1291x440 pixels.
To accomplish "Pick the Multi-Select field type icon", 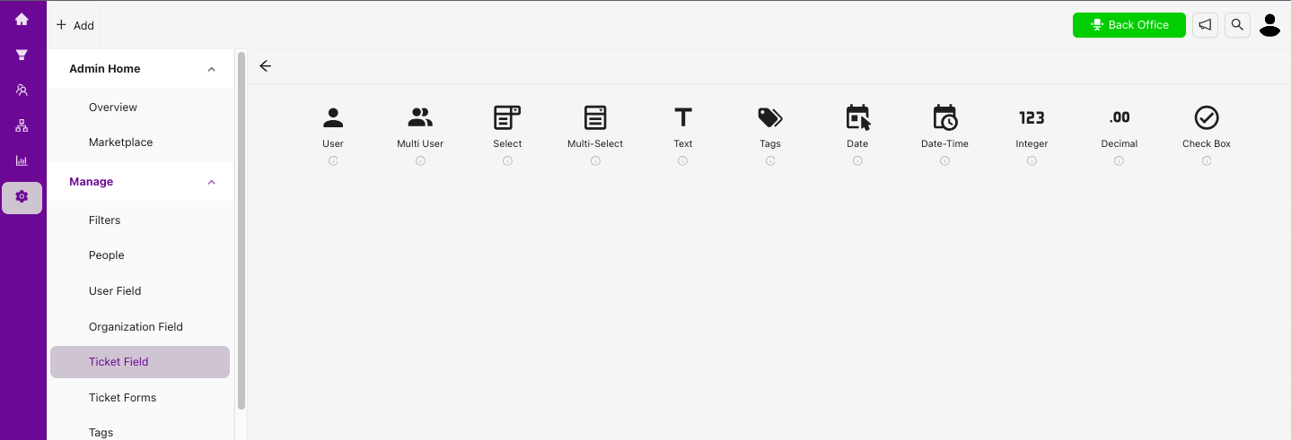I will pyautogui.click(x=595, y=117).
